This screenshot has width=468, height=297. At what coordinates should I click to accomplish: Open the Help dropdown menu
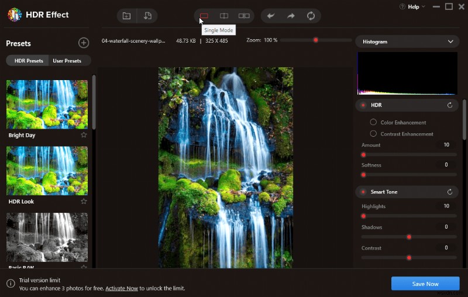click(x=416, y=6)
